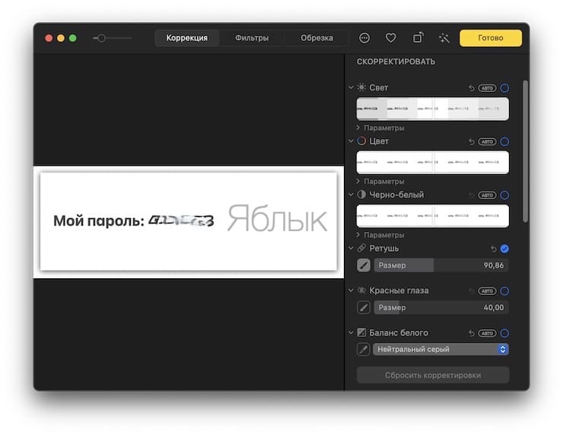Collapse the Цвет section
The image size is (563, 435).
pyautogui.click(x=351, y=141)
